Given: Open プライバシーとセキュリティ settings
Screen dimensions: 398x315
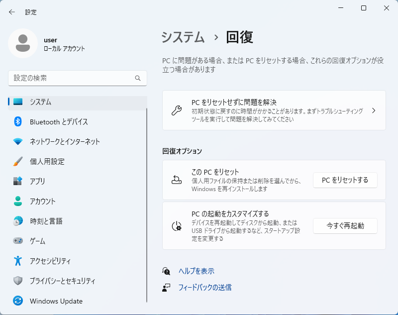Looking at the screenshot, I should (78, 281).
